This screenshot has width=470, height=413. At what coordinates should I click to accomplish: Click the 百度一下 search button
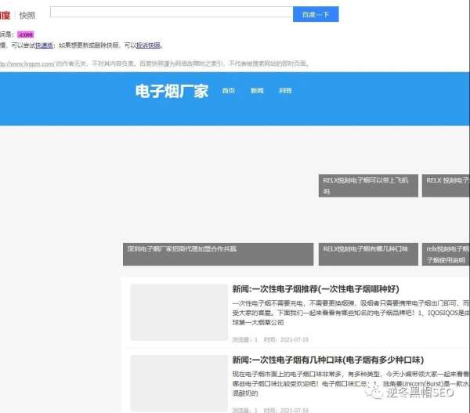pyautogui.click(x=316, y=14)
